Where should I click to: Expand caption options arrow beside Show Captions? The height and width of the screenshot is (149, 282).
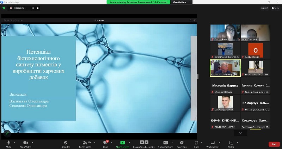coord(172,143)
